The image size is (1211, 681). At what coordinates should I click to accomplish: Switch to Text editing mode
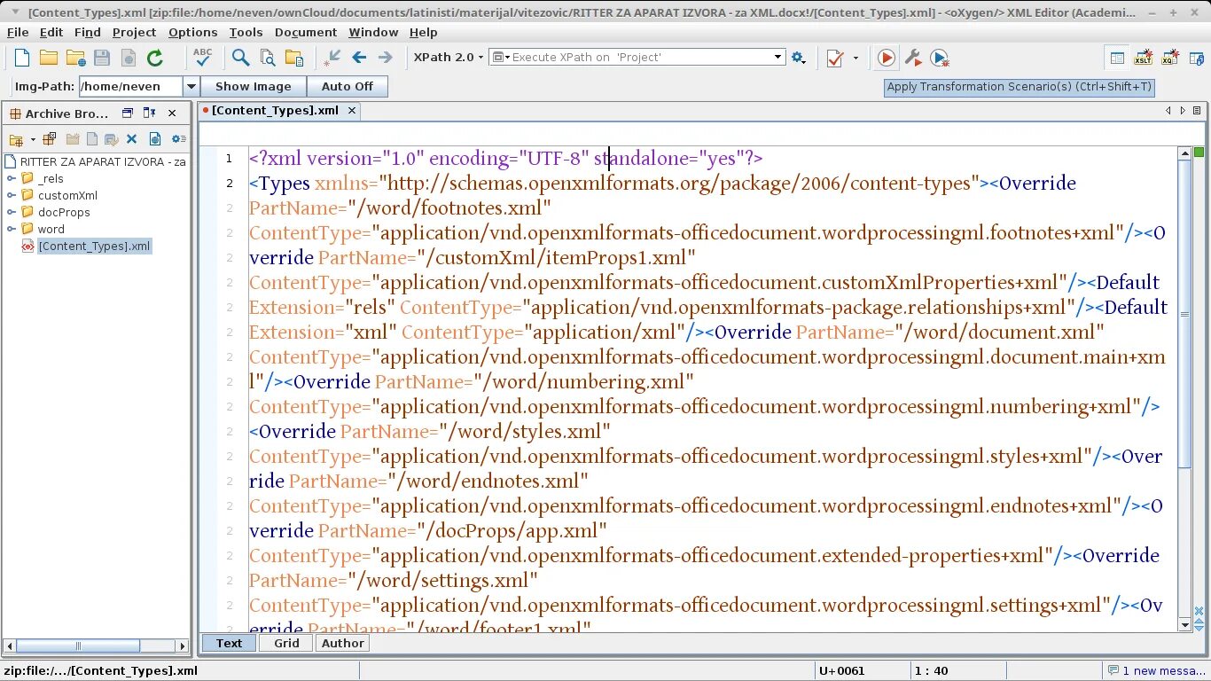229,643
